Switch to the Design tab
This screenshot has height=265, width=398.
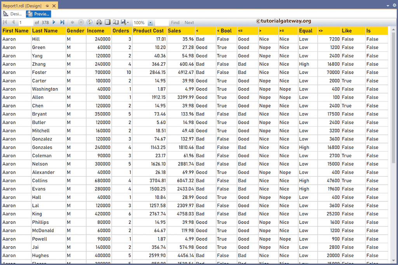[x=16, y=14]
